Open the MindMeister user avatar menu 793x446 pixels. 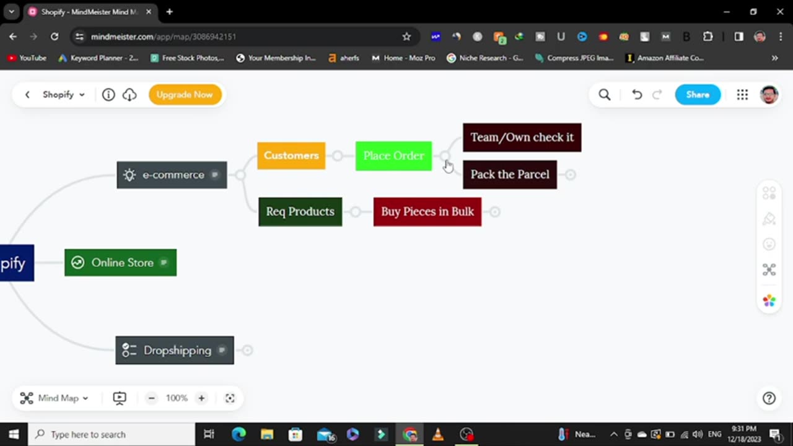tap(769, 95)
